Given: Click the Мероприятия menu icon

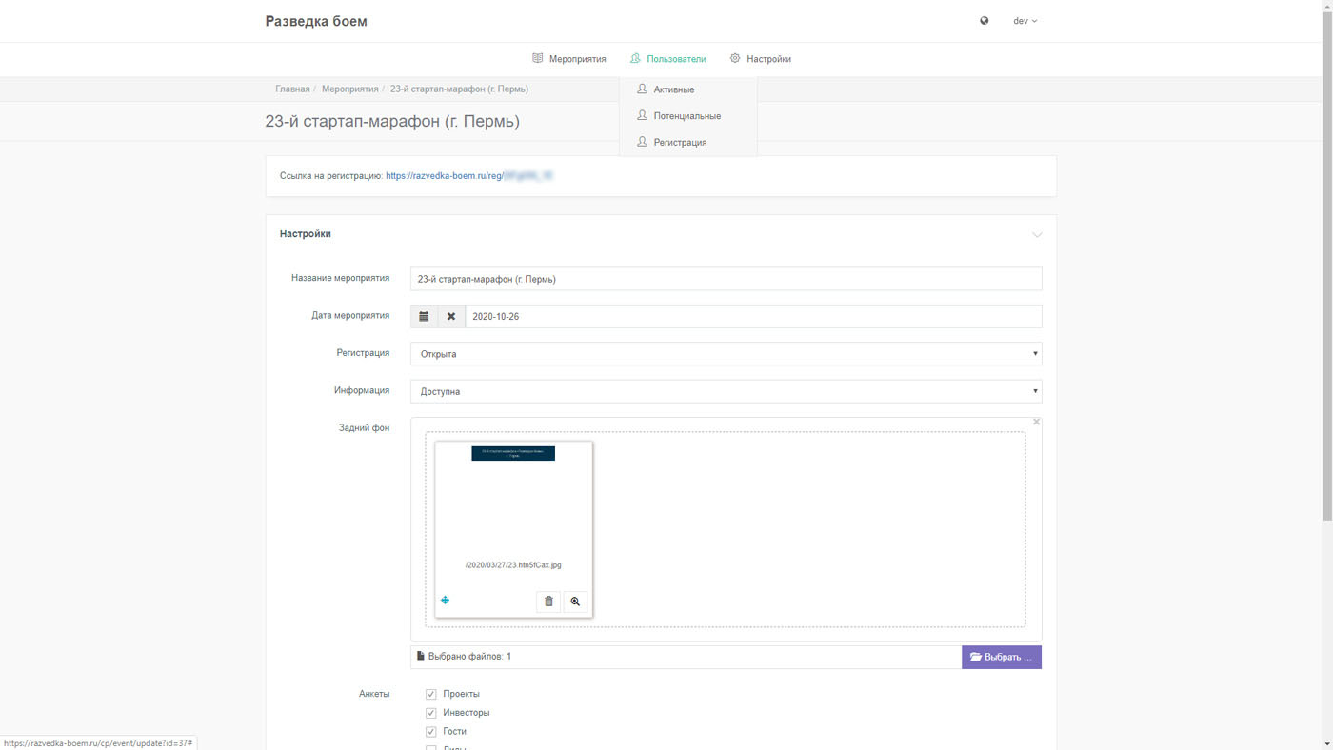Looking at the screenshot, I should (538, 58).
